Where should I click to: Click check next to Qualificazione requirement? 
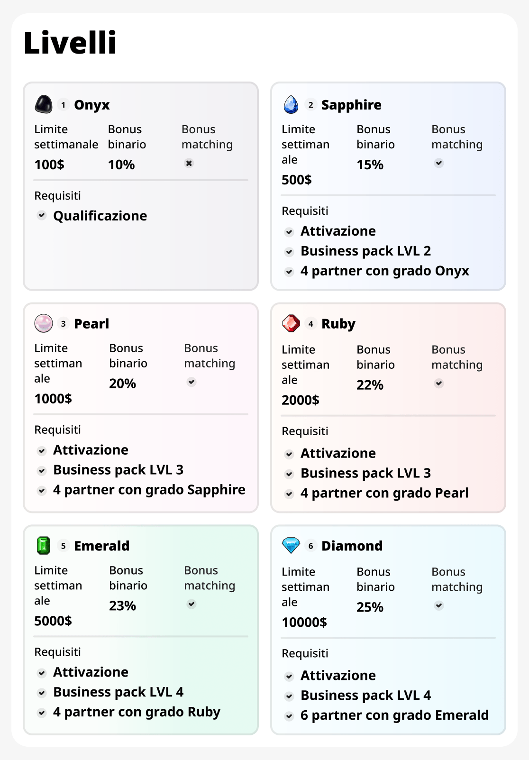[42, 215]
